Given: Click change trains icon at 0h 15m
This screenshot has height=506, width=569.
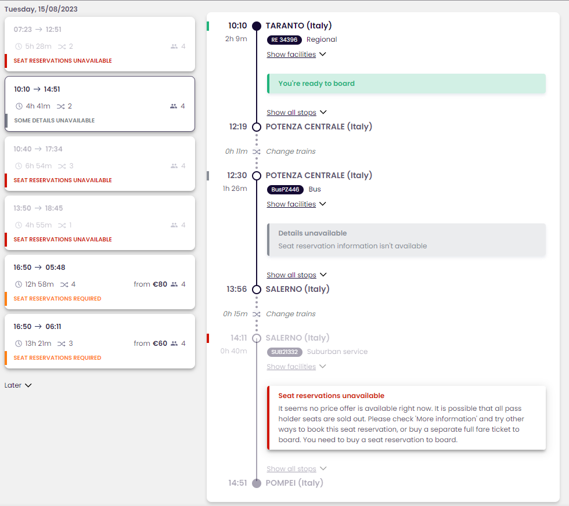Looking at the screenshot, I should click(x=257, y=314).
